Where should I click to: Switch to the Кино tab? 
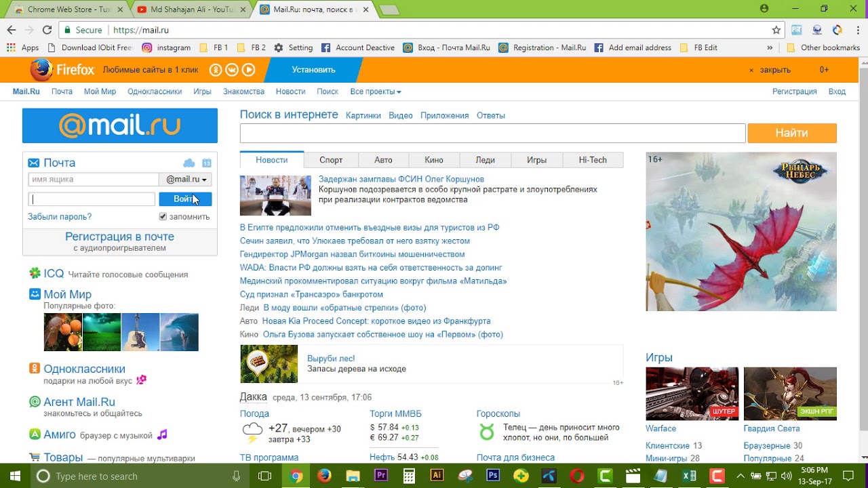pos(434,160)
